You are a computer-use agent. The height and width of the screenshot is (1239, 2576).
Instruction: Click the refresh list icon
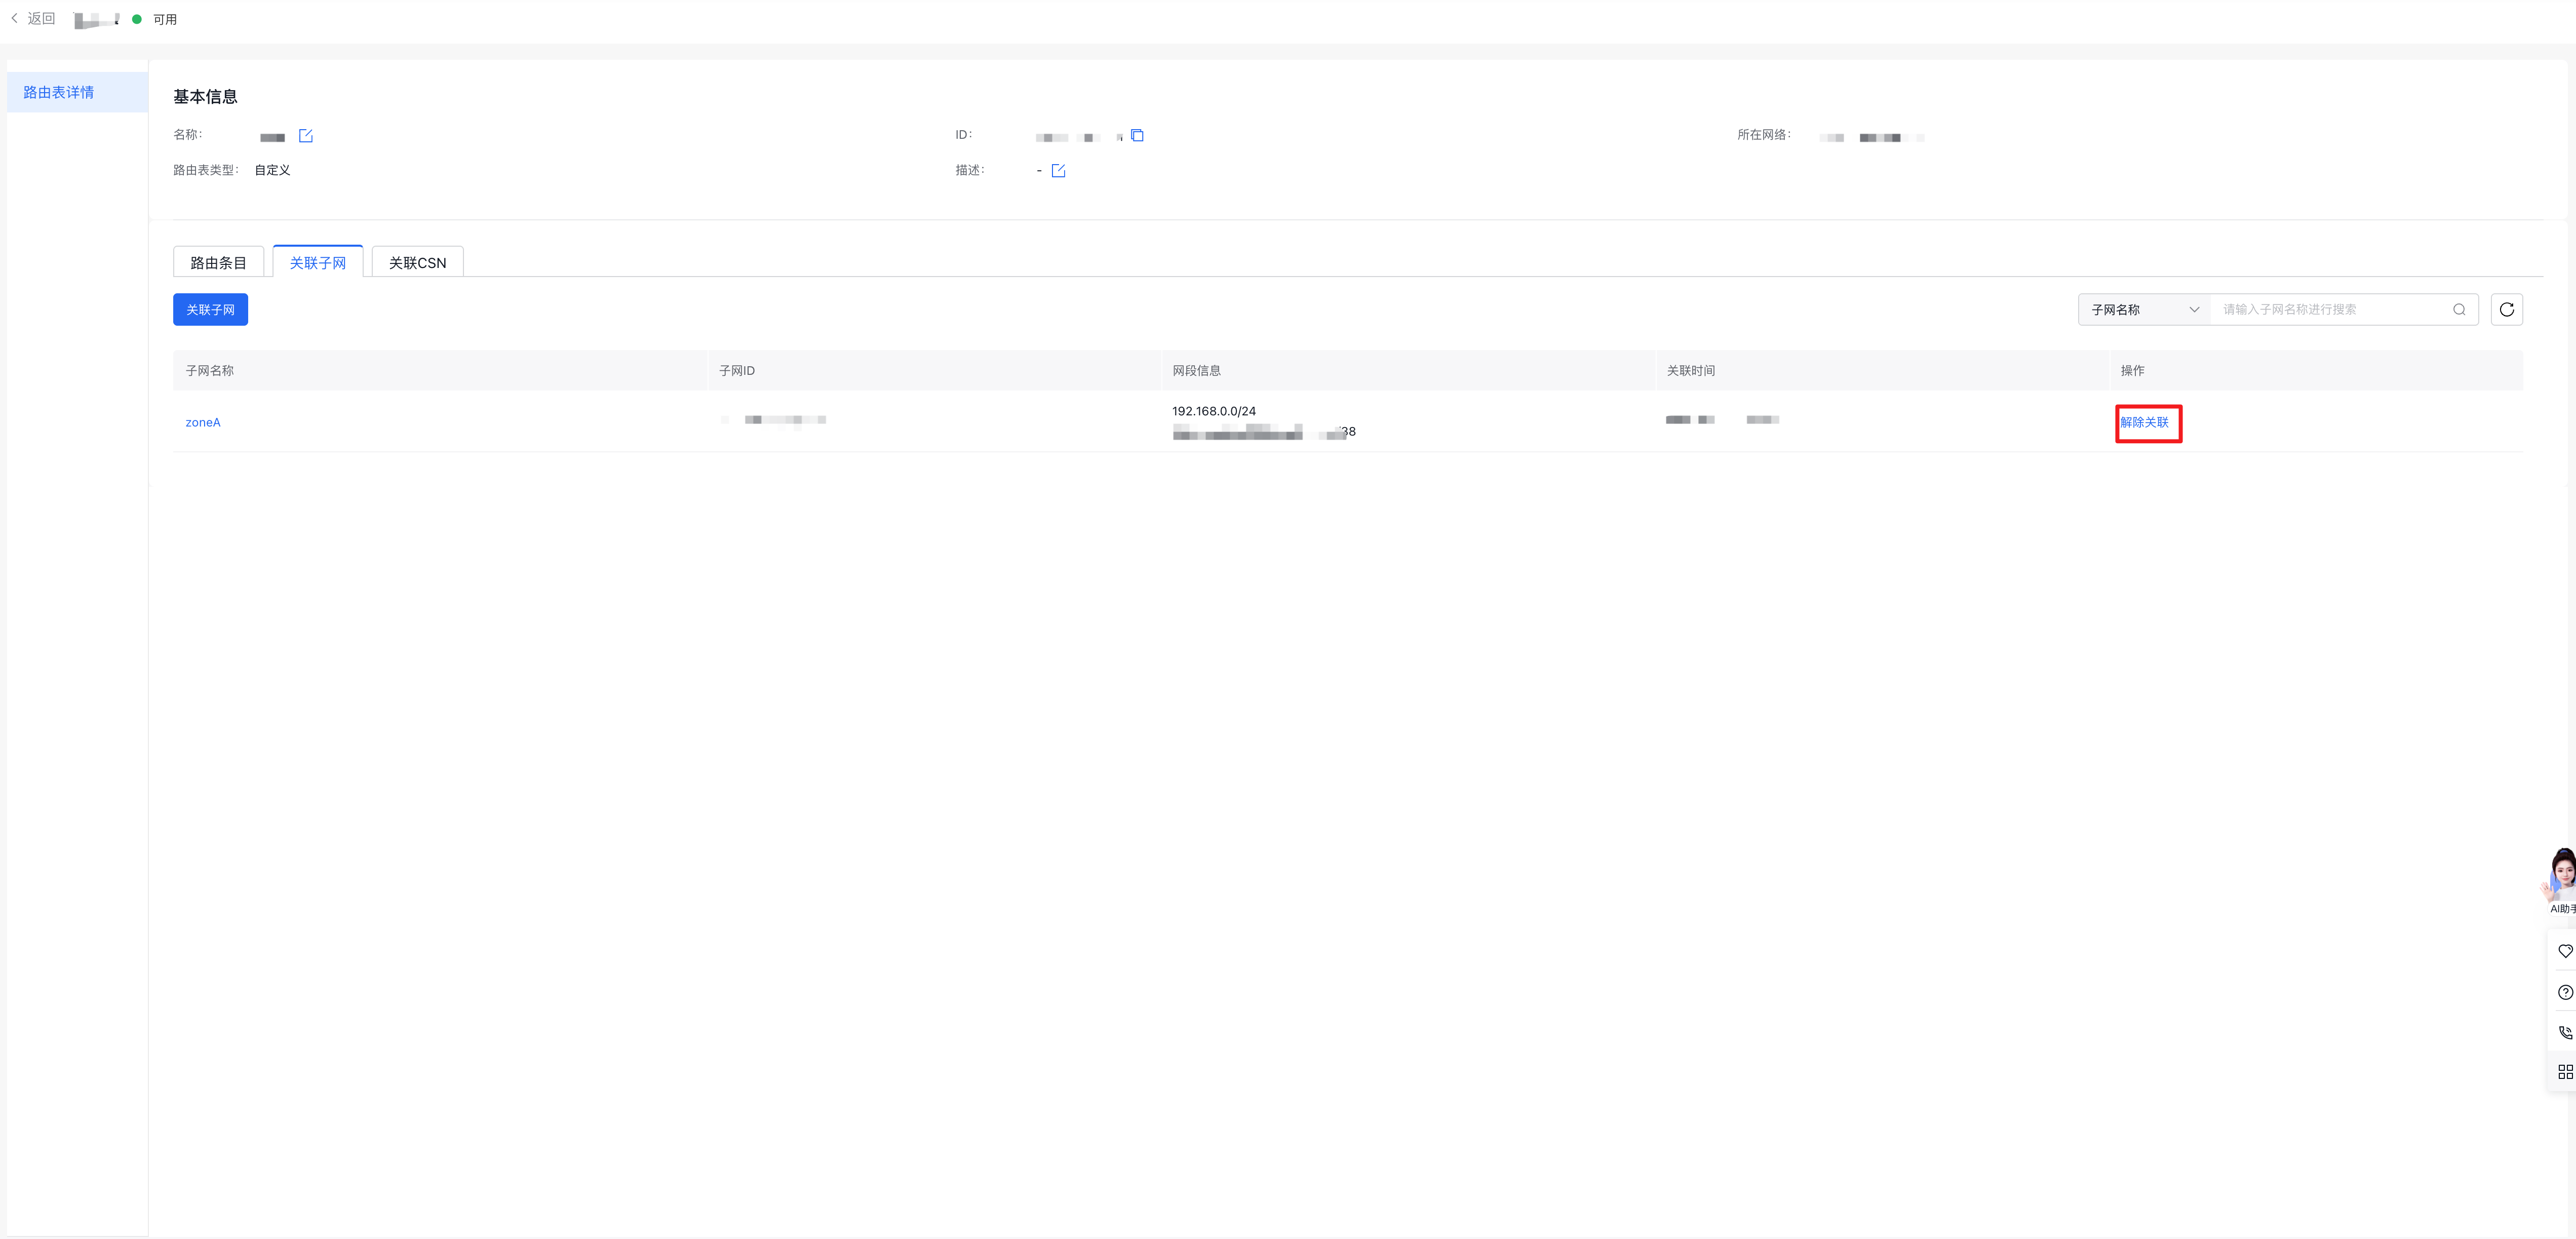2506,310
